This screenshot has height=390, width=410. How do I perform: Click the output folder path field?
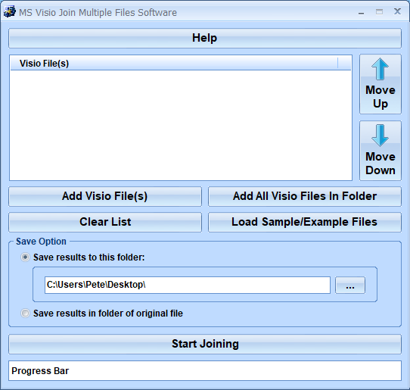187,285
